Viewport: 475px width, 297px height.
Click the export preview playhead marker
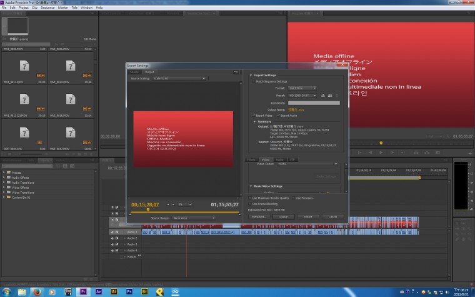pos(147,209)
